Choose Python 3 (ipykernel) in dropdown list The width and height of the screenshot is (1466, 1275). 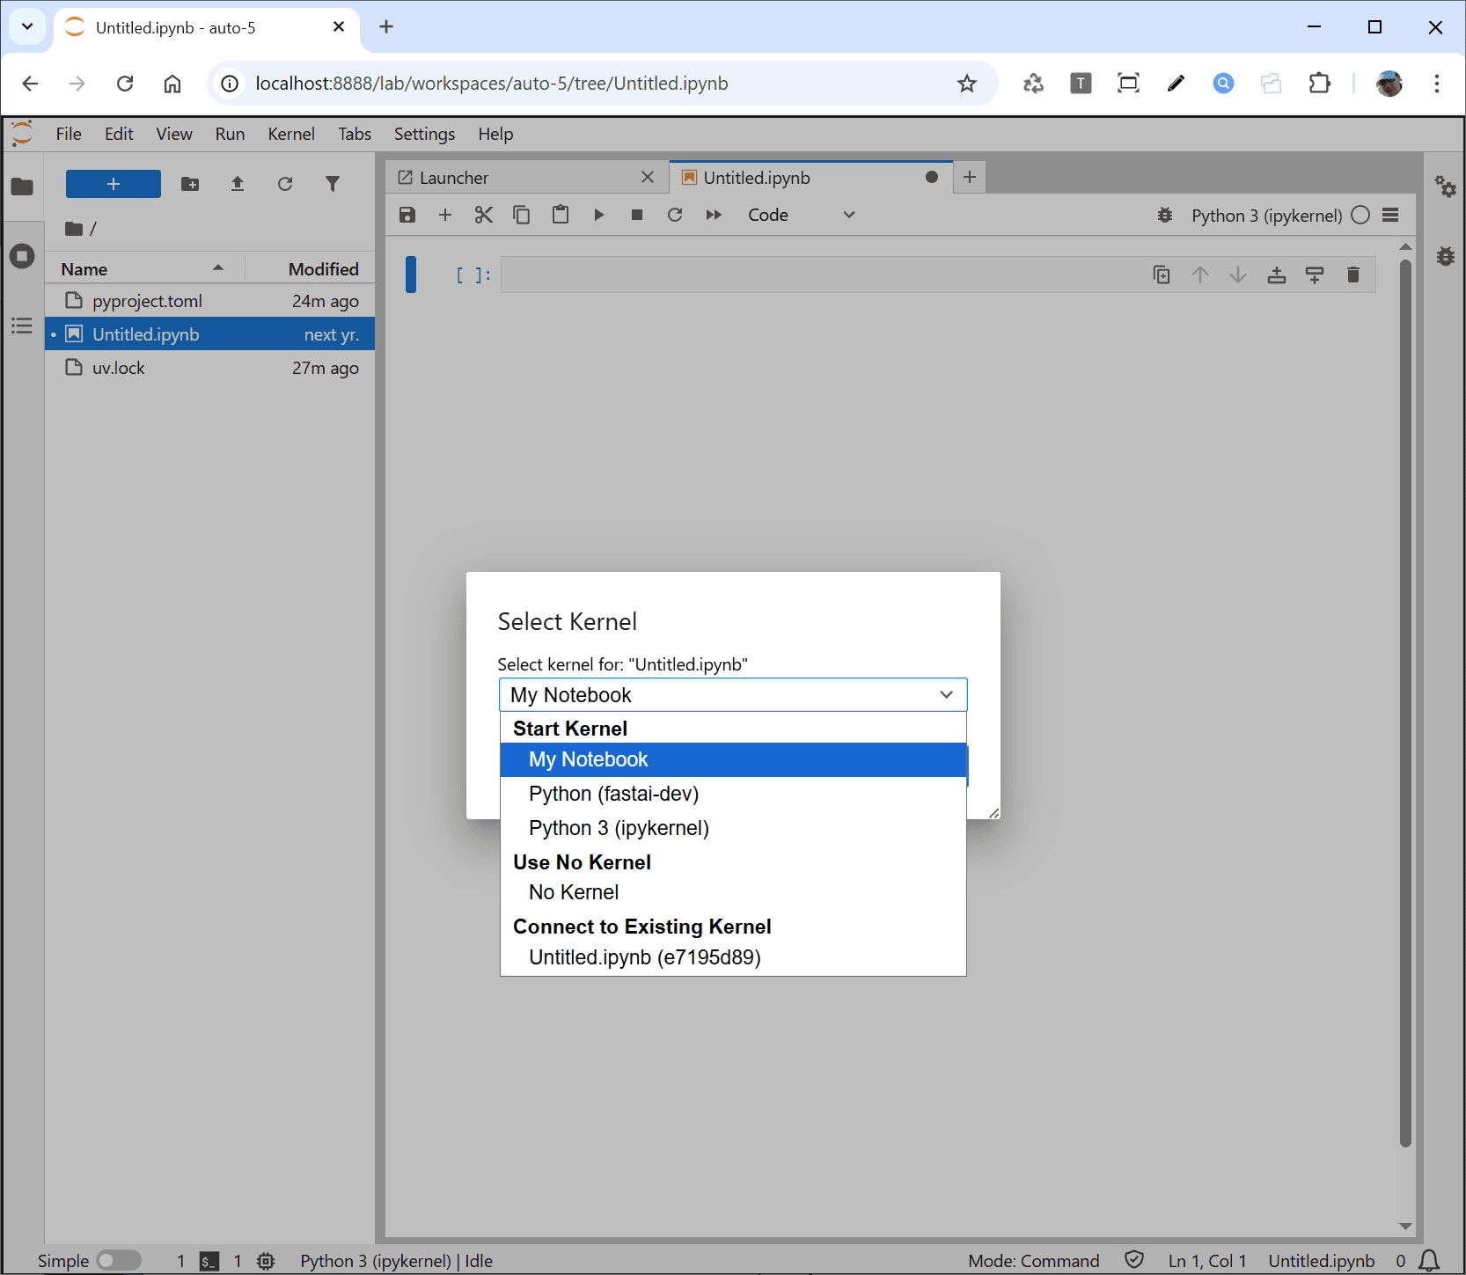click(x=733, y=828)
